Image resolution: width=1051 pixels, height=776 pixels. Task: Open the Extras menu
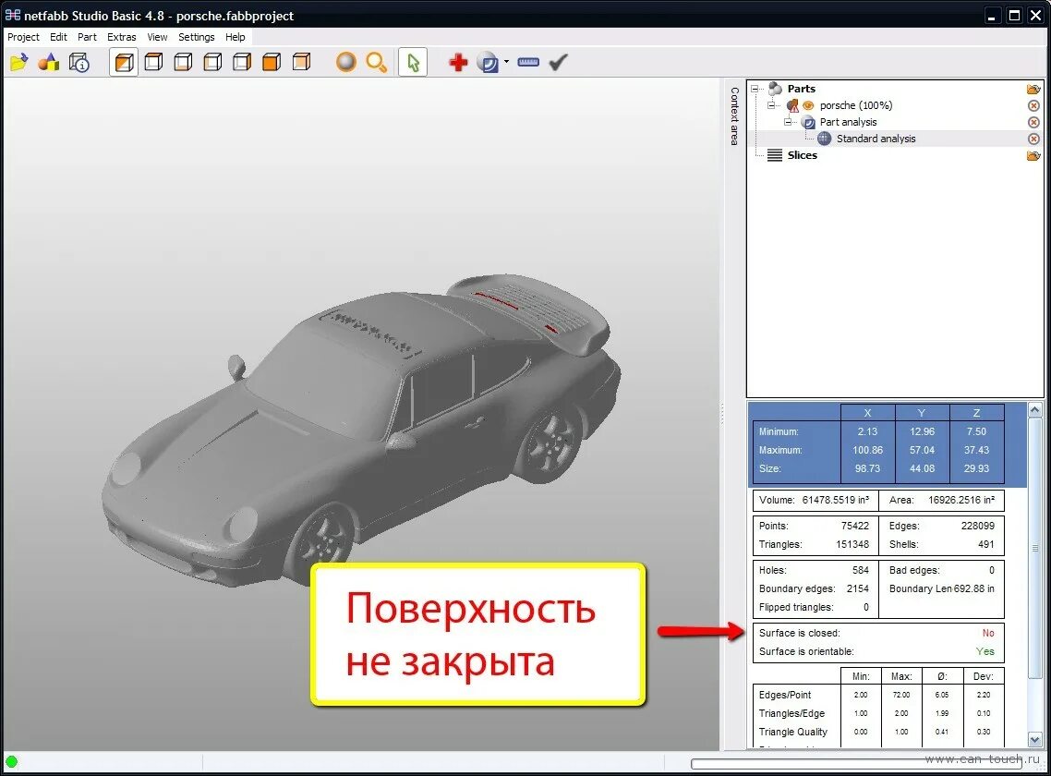tap(121, 37)
